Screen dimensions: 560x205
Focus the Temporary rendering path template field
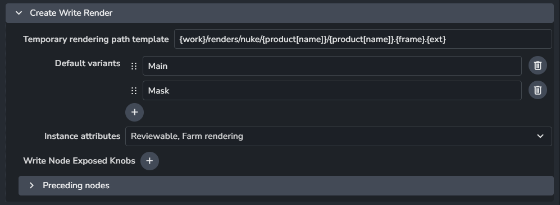pos(363,39)
